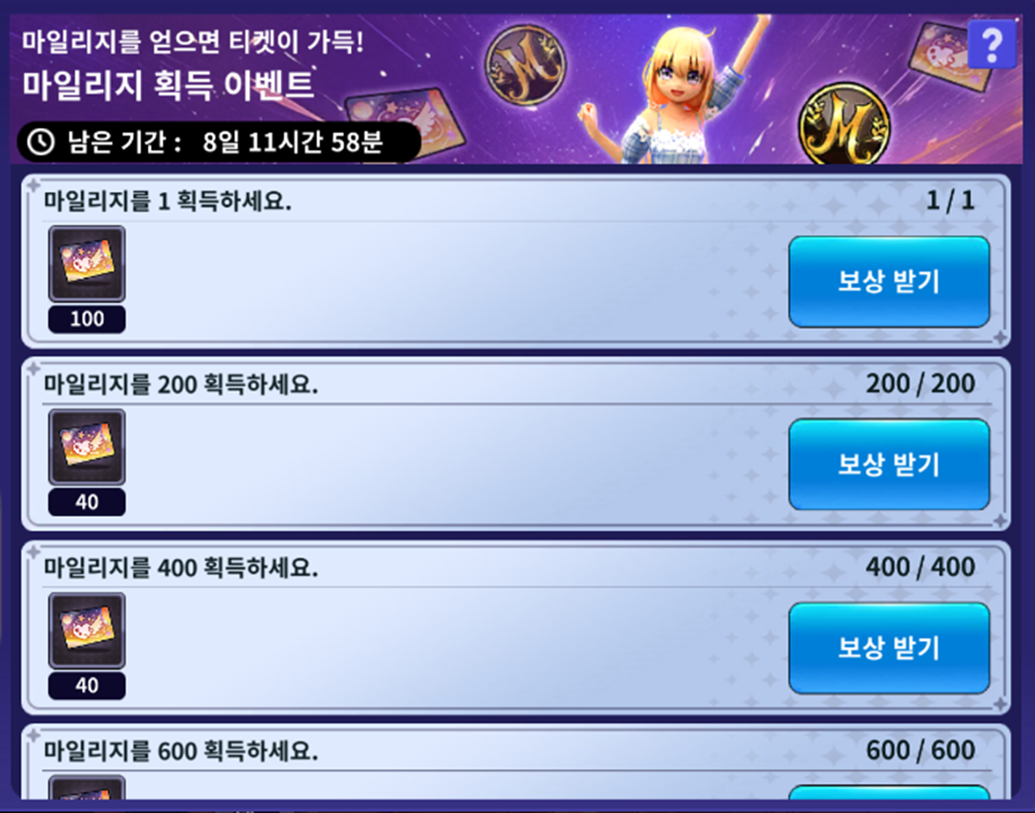Click the ticket card in the banner's top right
1035x813 pixels.
pos(947,55)
